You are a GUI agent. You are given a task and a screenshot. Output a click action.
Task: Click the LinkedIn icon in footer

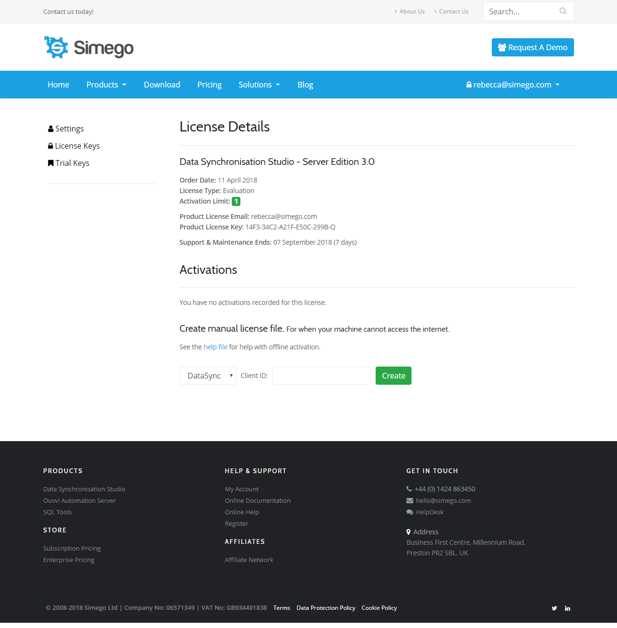click(567, 608)
